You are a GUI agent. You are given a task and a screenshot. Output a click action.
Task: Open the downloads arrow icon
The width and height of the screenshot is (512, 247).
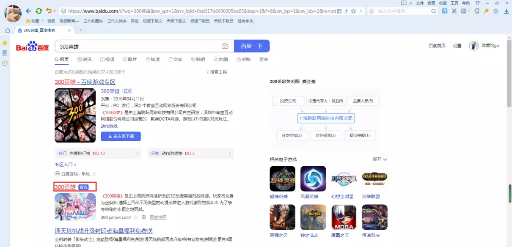tap(506, 11)
